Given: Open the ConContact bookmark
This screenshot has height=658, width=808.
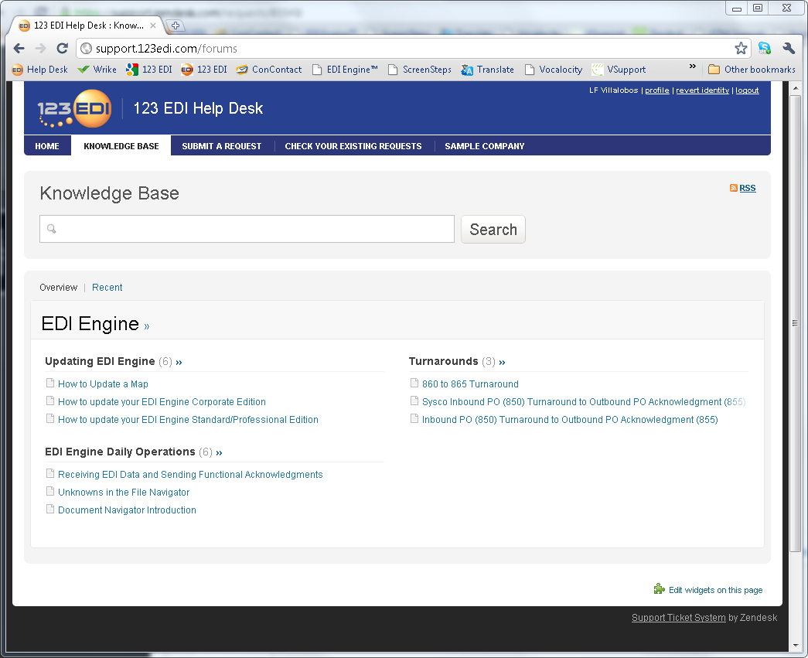Looking at the screenshot, I should 269,70.
